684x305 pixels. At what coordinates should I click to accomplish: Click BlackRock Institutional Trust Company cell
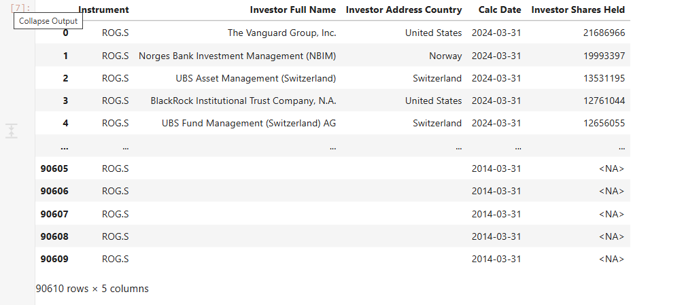coord(243,101)
